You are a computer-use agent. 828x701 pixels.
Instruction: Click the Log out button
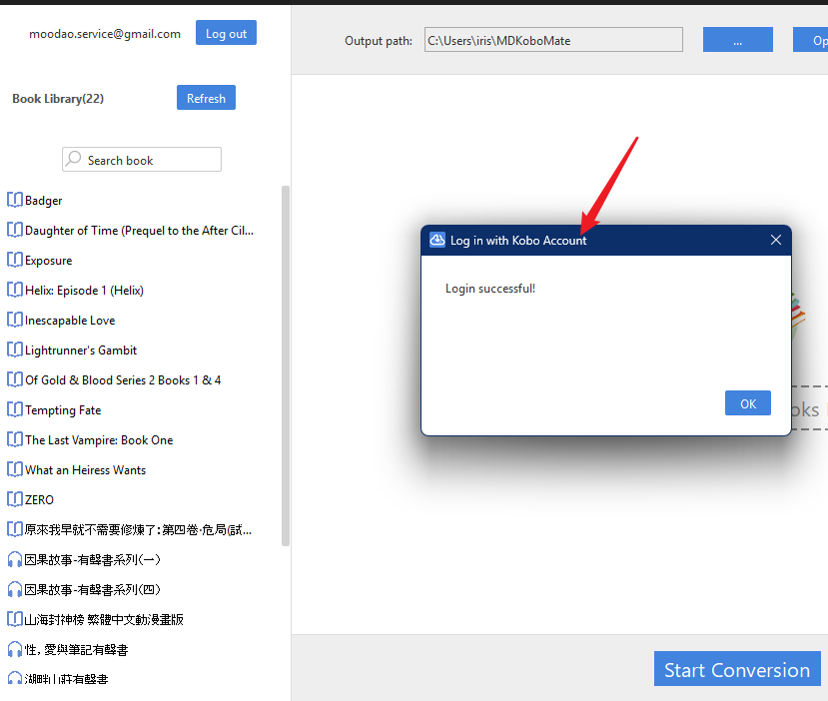226,33
